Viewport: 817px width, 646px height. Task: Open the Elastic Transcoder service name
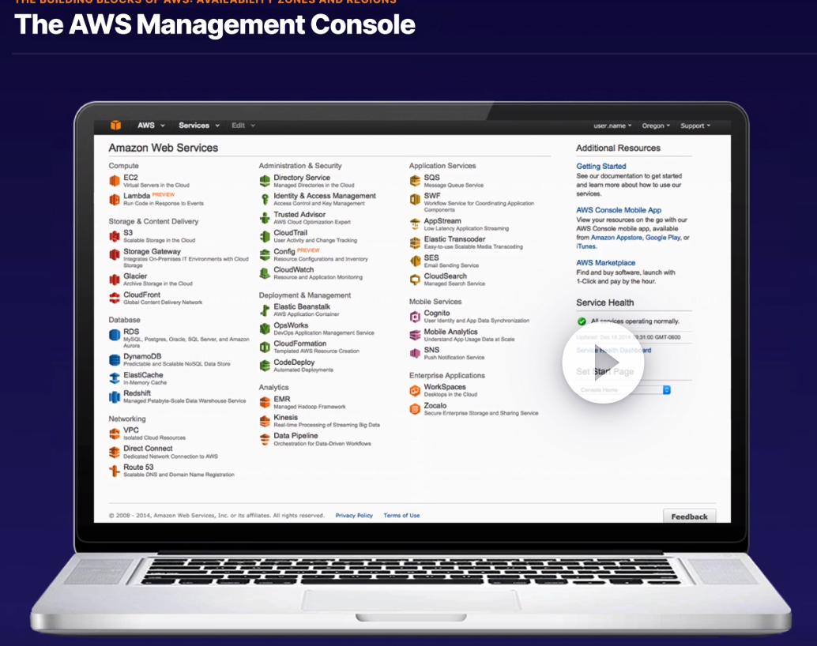[454, 239]
